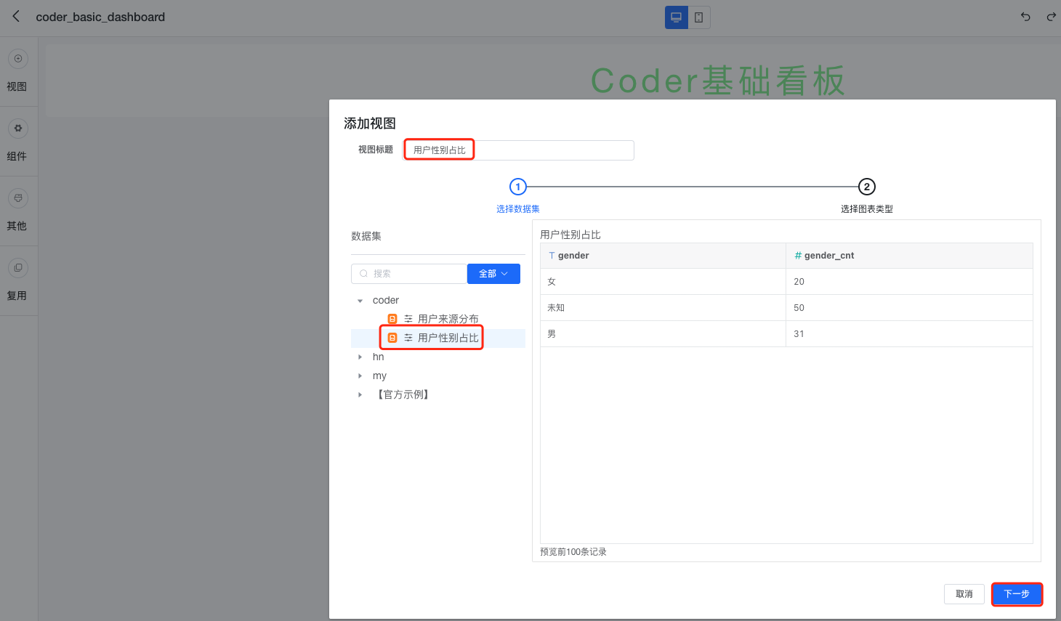This screenshot has width=1061, height=621.
Task: Click the 男 cell
Action: (663, 334)
